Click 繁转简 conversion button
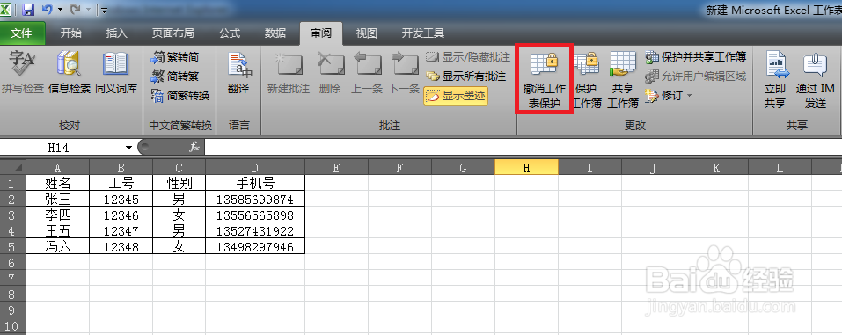The height and width of the screenshot is (335, 842). coord(176,57)
